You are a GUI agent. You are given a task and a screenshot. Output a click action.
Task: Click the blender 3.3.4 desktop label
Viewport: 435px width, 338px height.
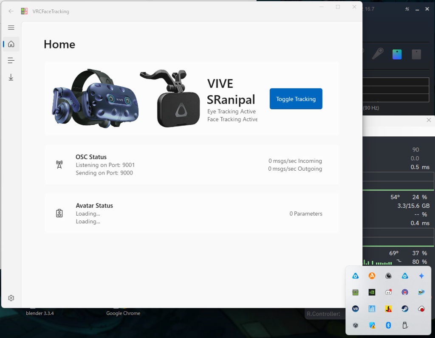pos(40,313)
